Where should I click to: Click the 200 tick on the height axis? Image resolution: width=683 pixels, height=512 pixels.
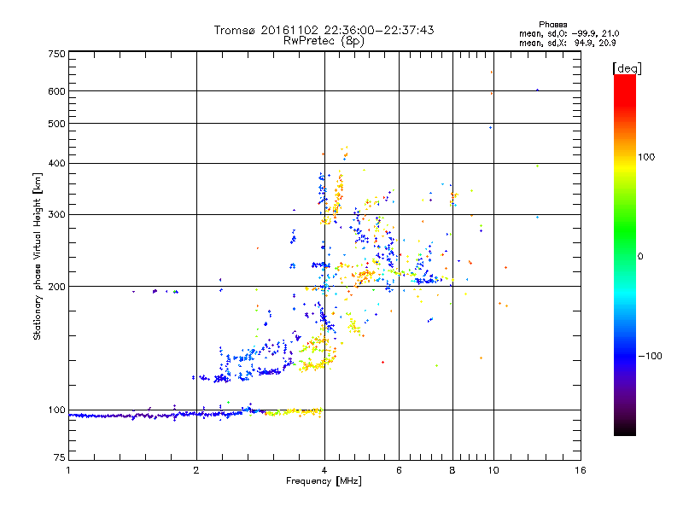[x=56, y=287]
